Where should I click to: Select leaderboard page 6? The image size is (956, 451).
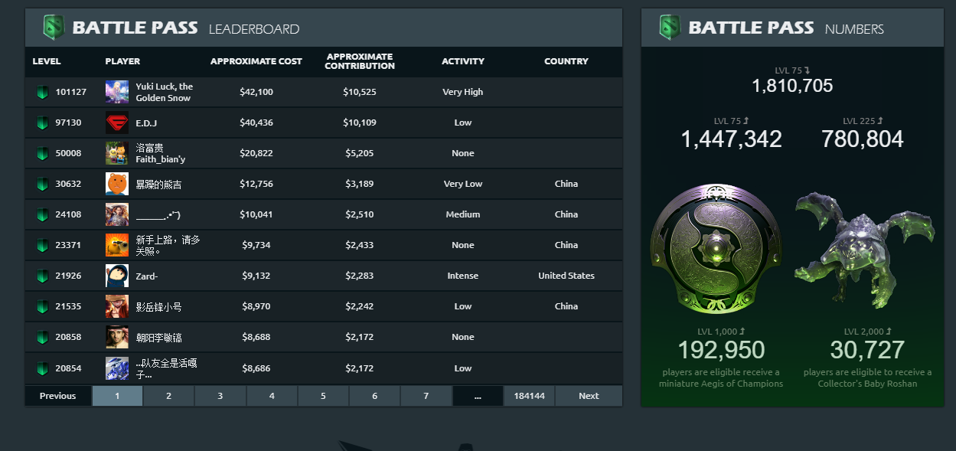pyautogui.click(x=375, y=396)
